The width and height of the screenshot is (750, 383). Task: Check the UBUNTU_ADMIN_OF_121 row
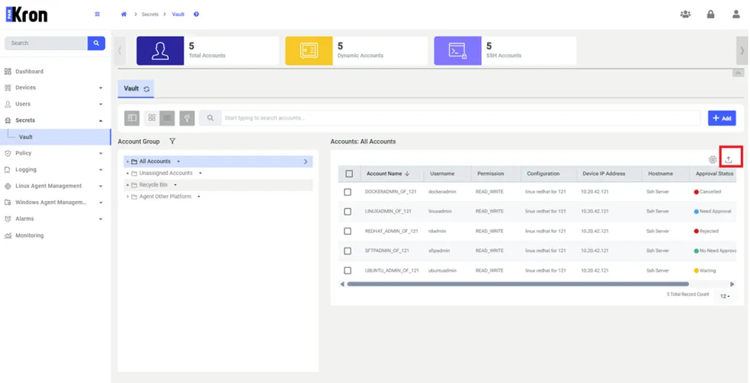tap(348, 270)
